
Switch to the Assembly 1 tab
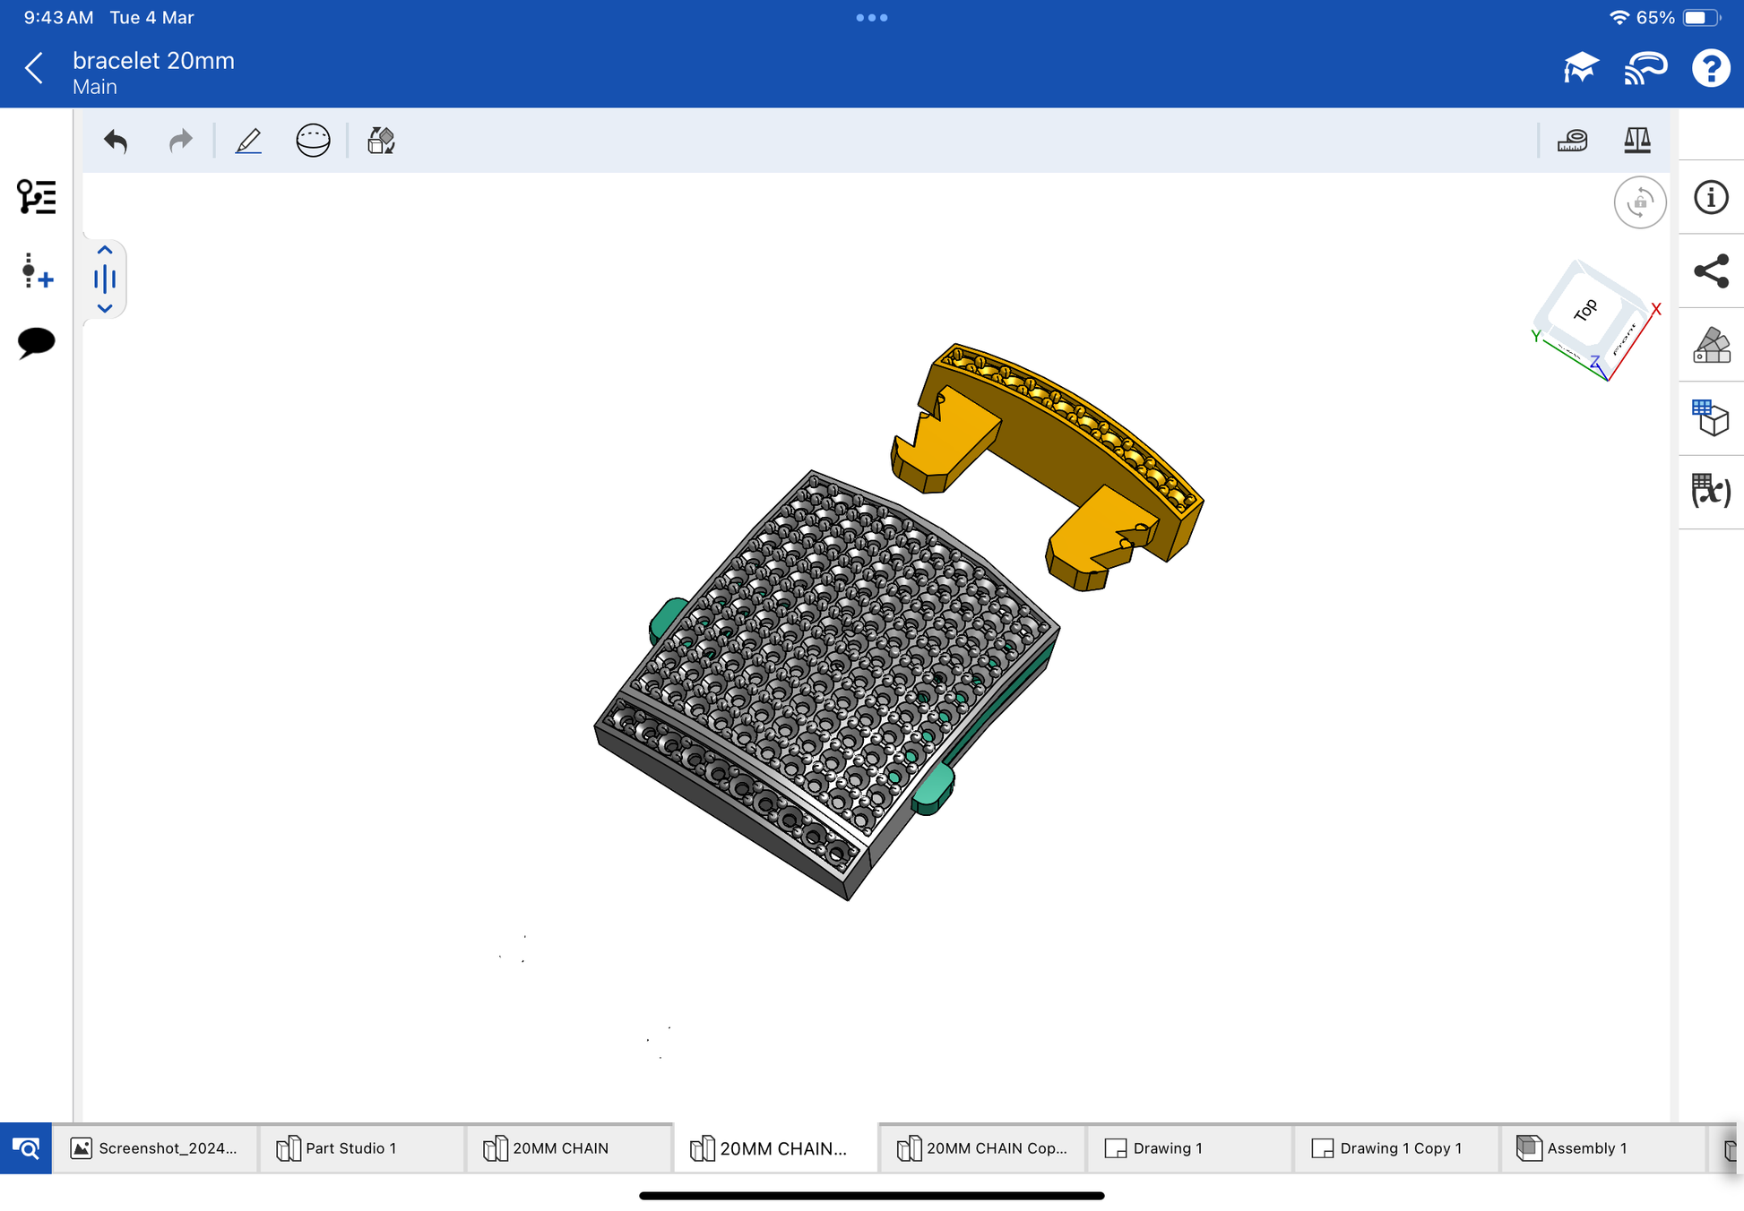point(1584,1148)
